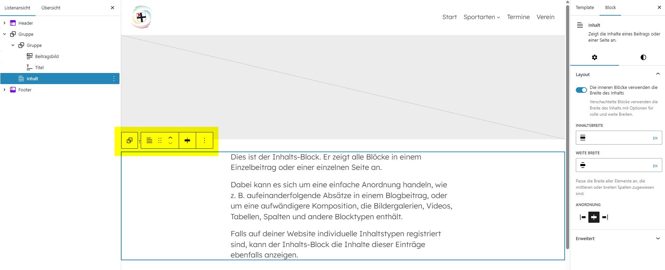Click Start navigation link
Image resolution: width=665 pixels, height=270 pixels.
point(449,17)
